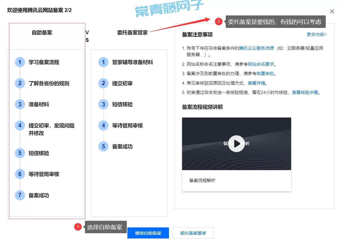Click step 5 circle in 委托备案管家 column
This screenshot has height=244, width=340.
pos(103,147)
